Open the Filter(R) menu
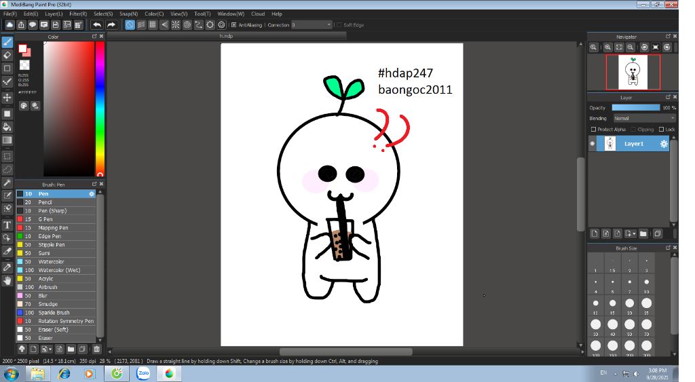This screenshot has width=695, height=382. (78, 14)
